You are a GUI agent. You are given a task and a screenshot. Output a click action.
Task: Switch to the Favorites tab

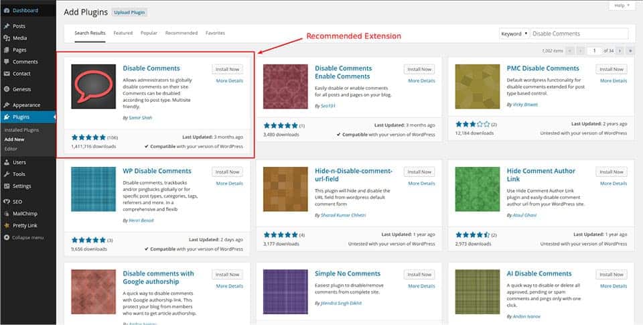coord(215,33)
